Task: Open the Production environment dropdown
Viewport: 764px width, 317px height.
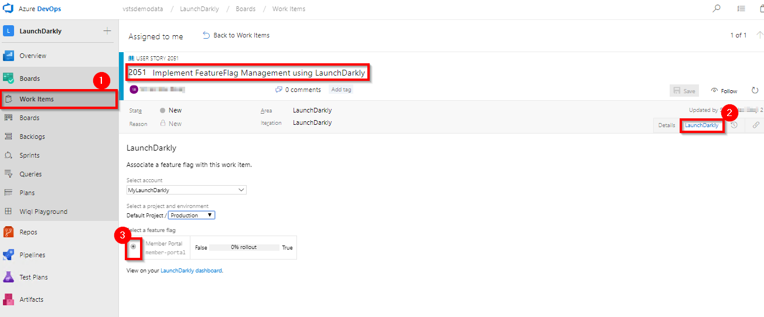Action: [192, 215]
